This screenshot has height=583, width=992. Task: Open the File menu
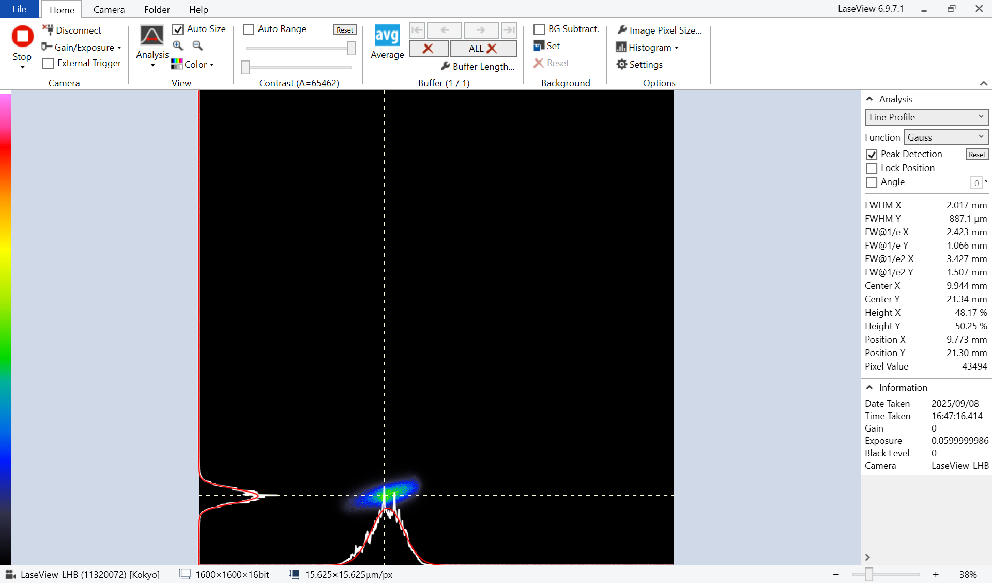tap(19, 9)
